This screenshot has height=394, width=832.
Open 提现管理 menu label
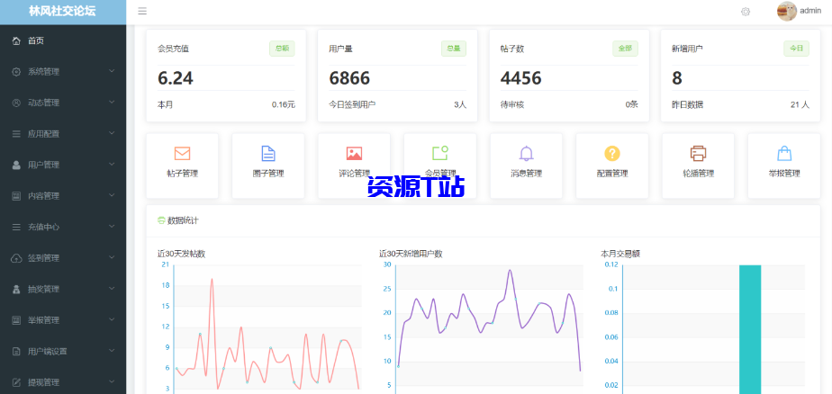pos(43,382)
